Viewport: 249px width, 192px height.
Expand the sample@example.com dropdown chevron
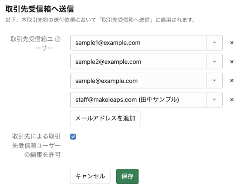[x=214, y=81]
